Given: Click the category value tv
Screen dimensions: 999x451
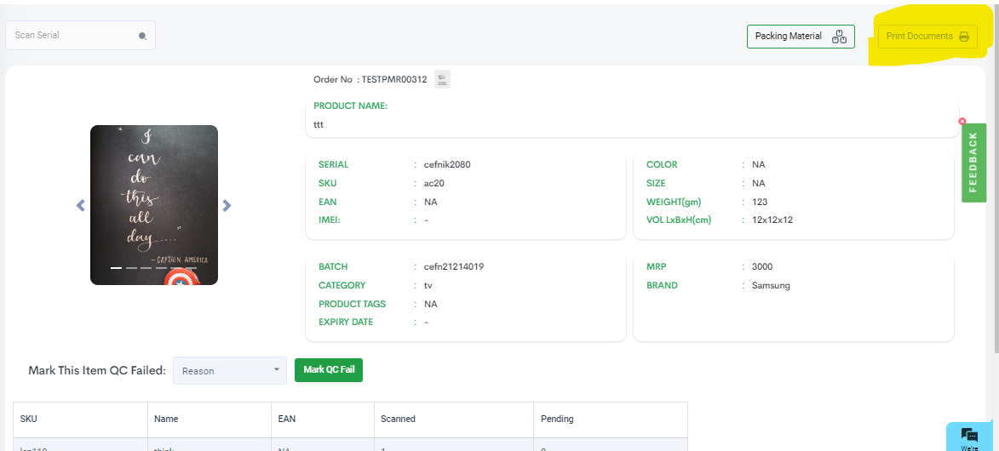Looking at the screenshot, I should click(428, 285).
